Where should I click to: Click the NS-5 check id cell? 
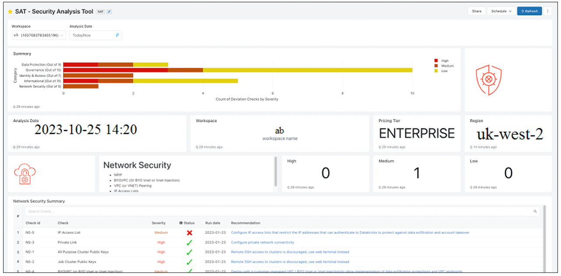pos(30,233)
